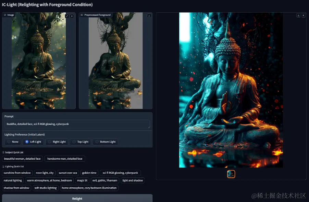Choose Right Light lighting preference
Screen dimensions: 309x202
pos(57,142)
